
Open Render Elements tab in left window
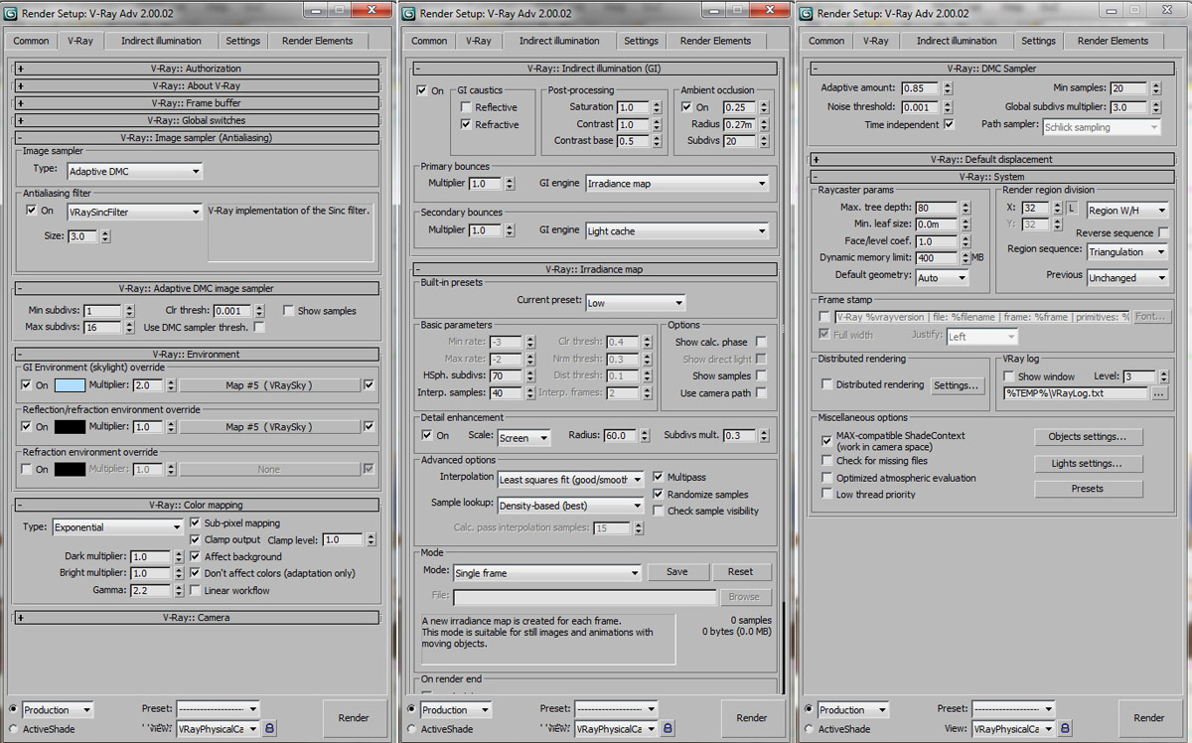click(317, 41)
